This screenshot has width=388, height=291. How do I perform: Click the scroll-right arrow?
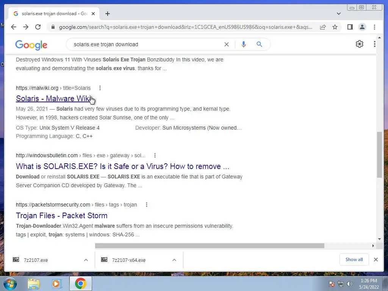(x=373, y=246)
